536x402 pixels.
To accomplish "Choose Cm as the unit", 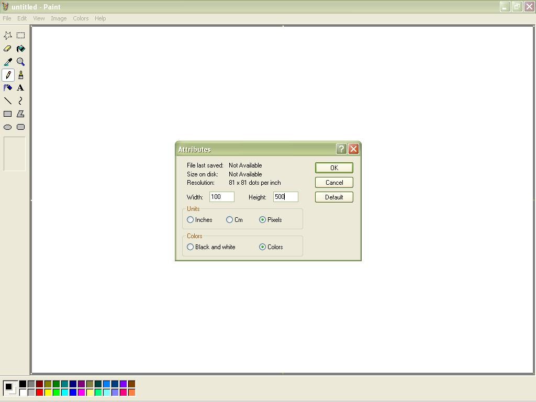I will coord(230,220).
